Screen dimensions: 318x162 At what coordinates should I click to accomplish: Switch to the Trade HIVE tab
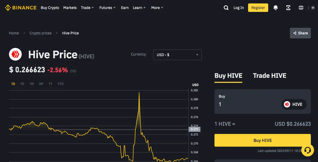[x=270, y=76]
